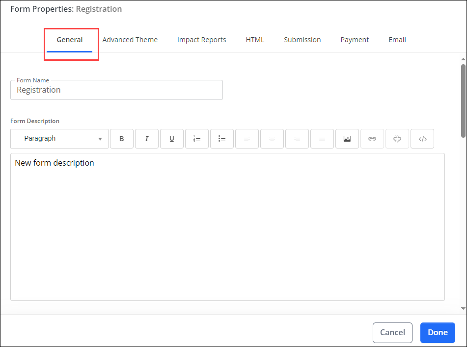Click the remove link icon
The image size is (467, 347).
397,139
